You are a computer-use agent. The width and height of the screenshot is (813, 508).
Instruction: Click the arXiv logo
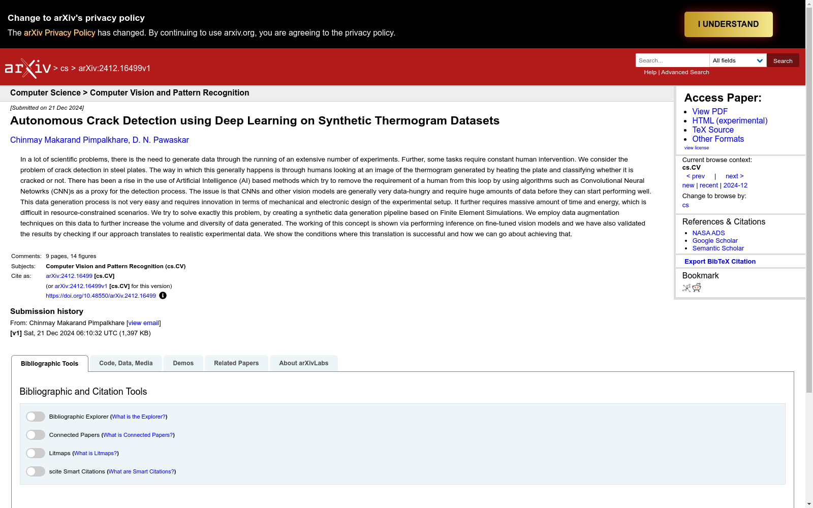click(x=28, y=68)
